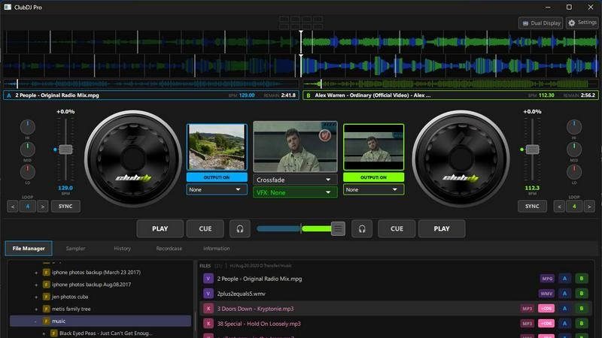Toggle Deck B video OUTPUT: ON
The height and width of the screenshot is (338, 602).
coord(373,177)
